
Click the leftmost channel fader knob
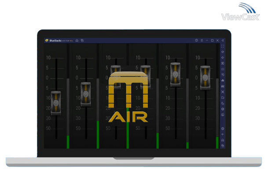[x=56, y=103]
